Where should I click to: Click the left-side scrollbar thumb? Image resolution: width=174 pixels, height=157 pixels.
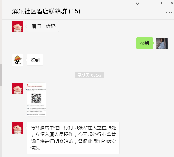tap(1, 75)
